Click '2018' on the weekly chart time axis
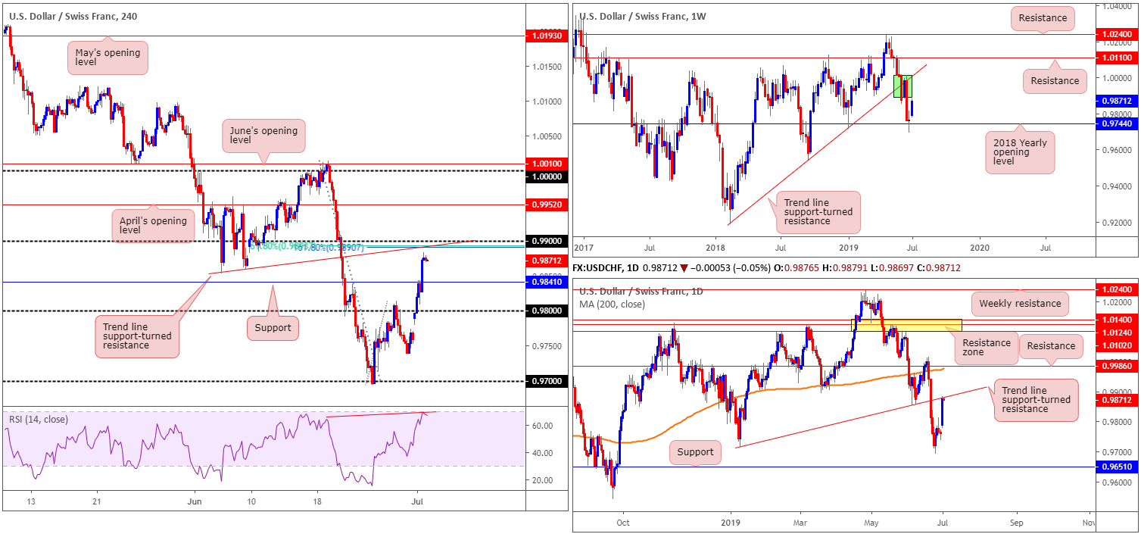The height and width of the screenshot is (534, 1141). [715, 247]
